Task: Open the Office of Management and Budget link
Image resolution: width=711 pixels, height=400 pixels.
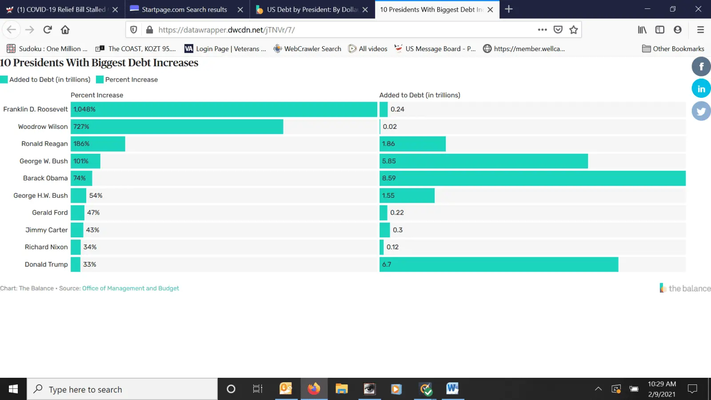Action: (130, 288)
